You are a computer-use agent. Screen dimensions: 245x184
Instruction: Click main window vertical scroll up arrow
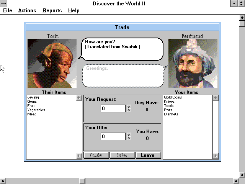(242, 17)
